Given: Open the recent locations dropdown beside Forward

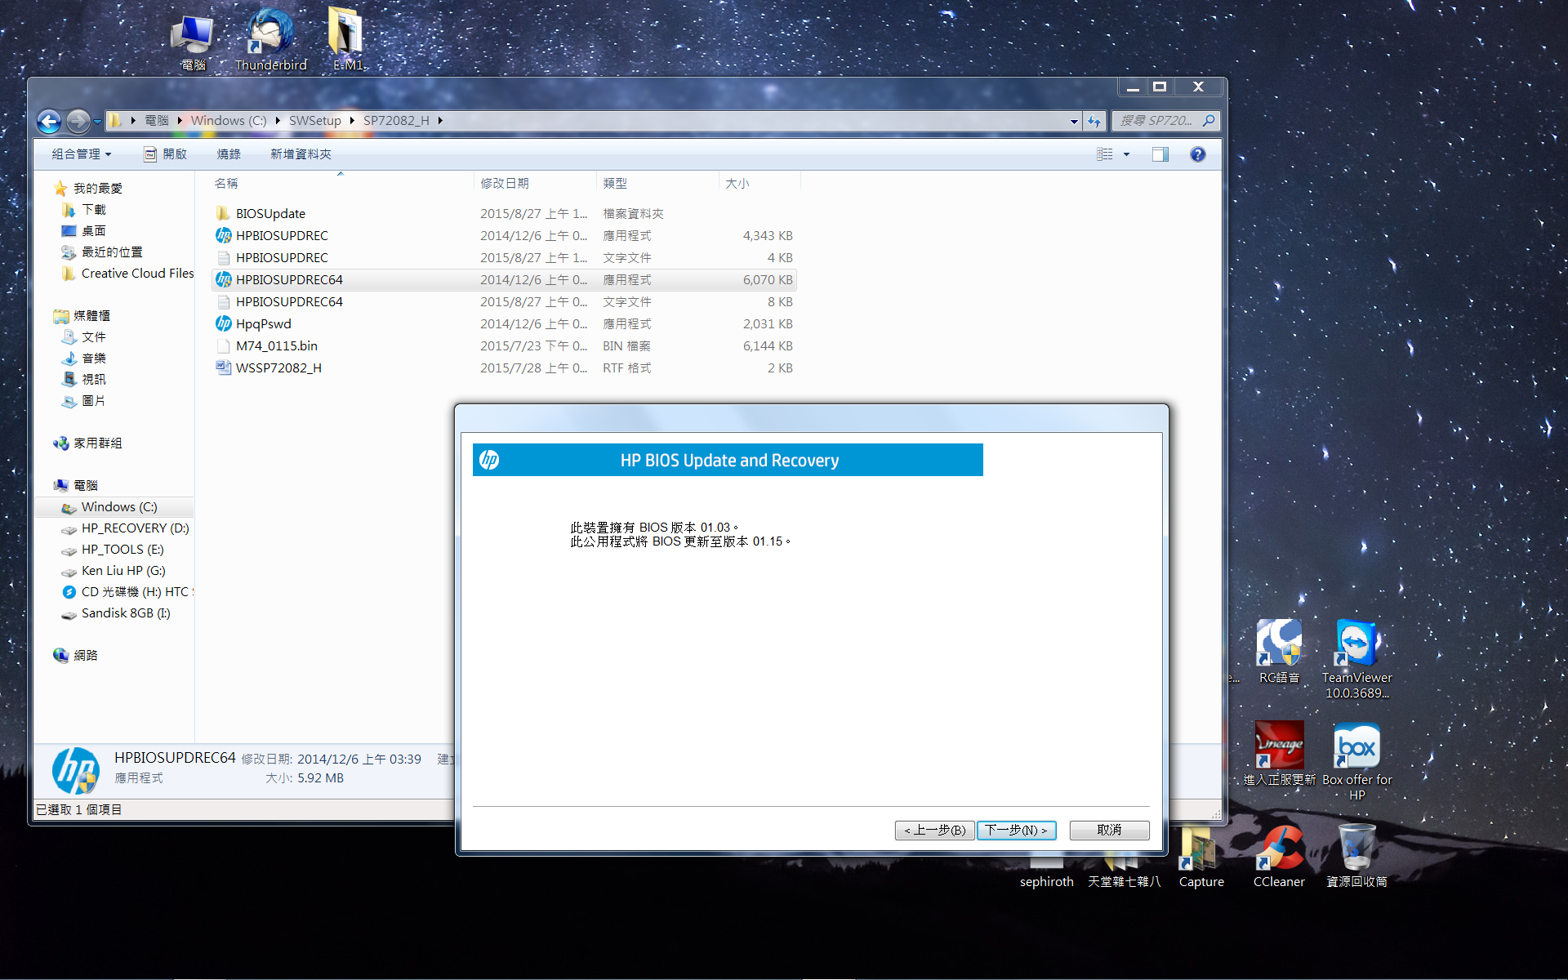Looking at the screenshot, I should tap(98, 122).
